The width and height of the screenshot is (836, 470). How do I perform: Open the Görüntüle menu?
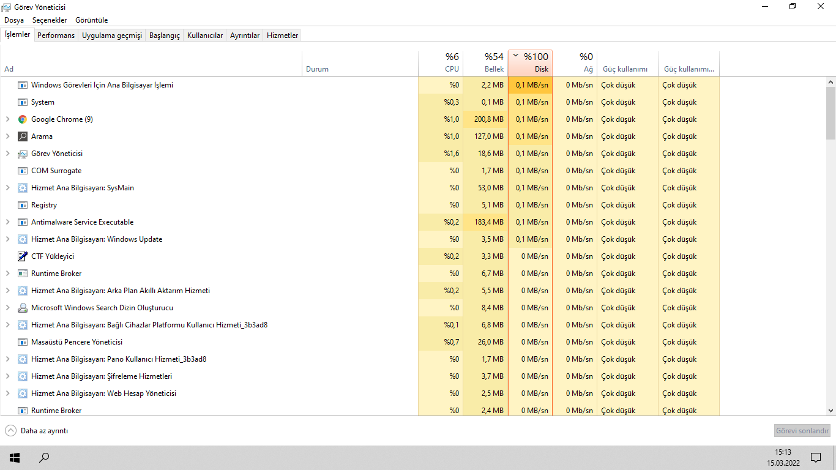[x=92, y=20]
